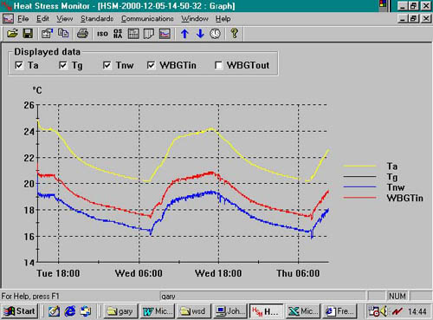
Task: Click the task scheduler tray icon
Action: point(374,311)
